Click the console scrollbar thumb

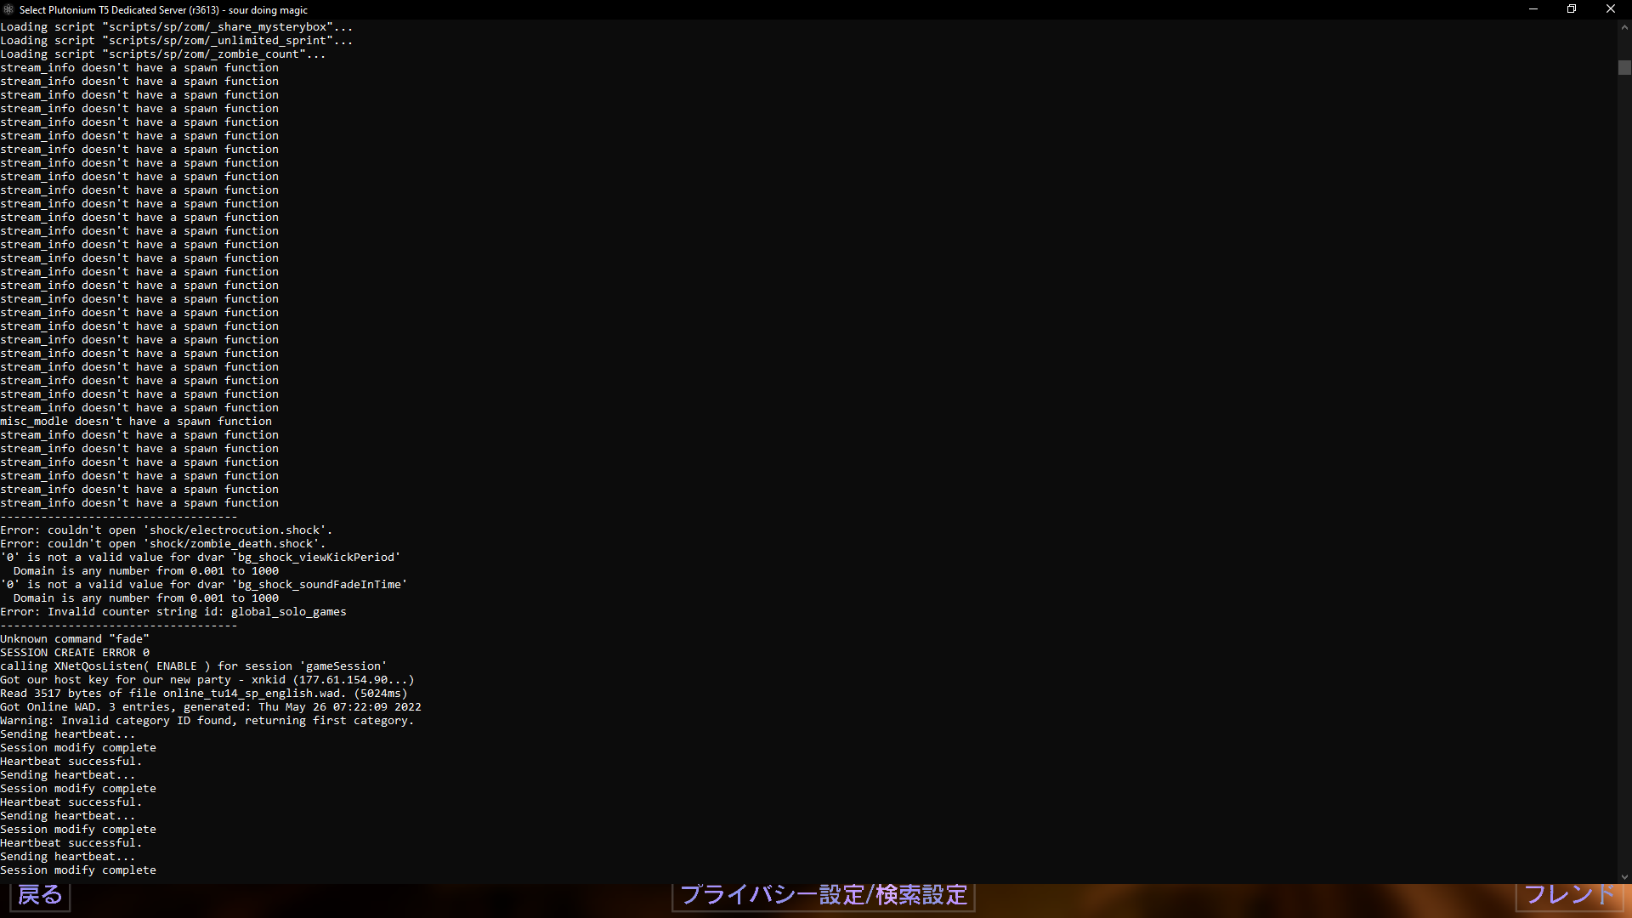click(1624, 68)
